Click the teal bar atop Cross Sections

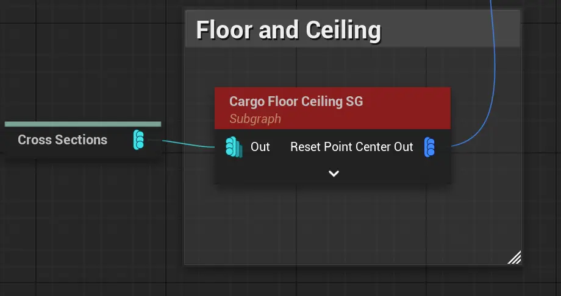[83, 124]
